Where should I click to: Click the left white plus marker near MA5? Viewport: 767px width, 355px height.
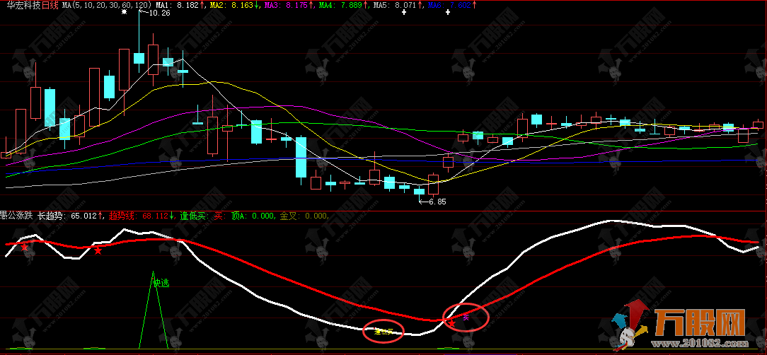[403, 12]
